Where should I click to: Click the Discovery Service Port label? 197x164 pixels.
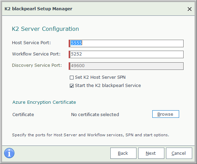(37, 65)
